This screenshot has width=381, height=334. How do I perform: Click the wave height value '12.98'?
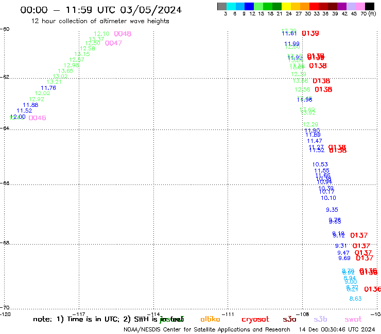tap(71, 65)
